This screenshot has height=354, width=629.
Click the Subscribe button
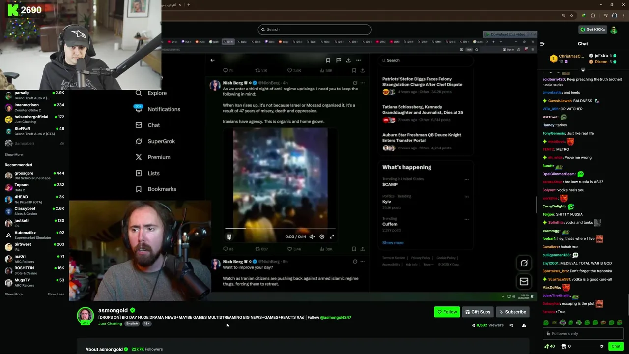(512, 312)
